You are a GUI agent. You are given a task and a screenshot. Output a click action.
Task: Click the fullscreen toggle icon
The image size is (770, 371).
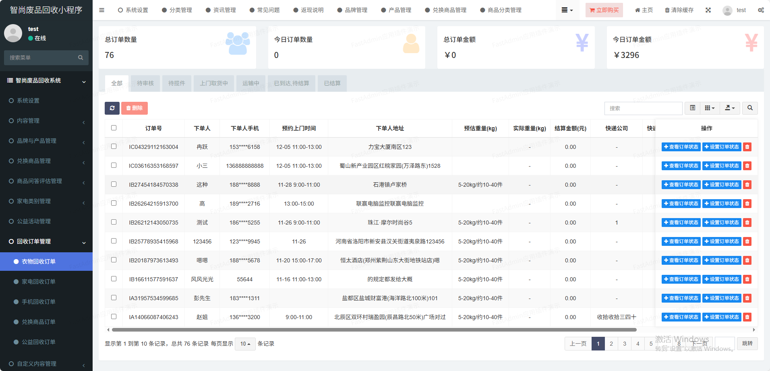tap(708, 10)
